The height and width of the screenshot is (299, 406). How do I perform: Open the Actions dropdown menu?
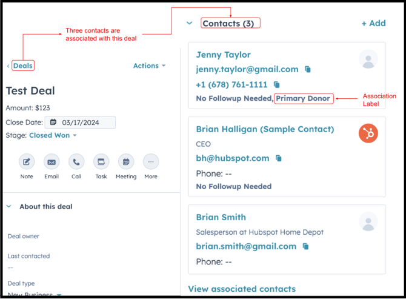pos(149,66)
